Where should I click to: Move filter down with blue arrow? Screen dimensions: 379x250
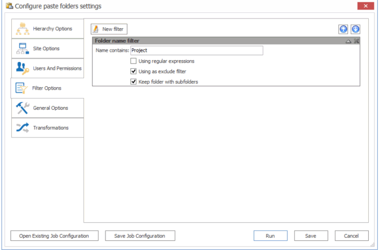(355, 29)
